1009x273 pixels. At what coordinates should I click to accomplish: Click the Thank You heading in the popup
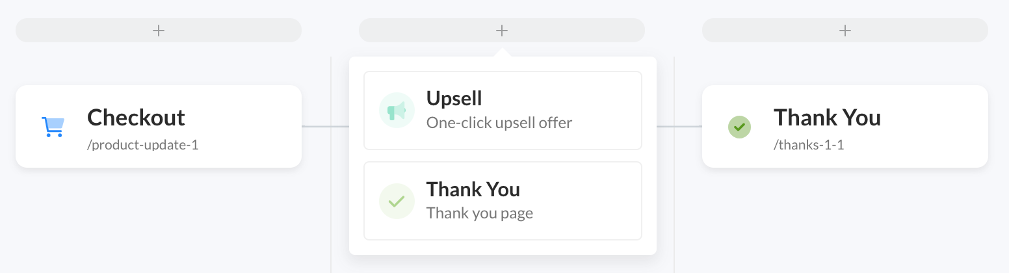click(473, 189)
